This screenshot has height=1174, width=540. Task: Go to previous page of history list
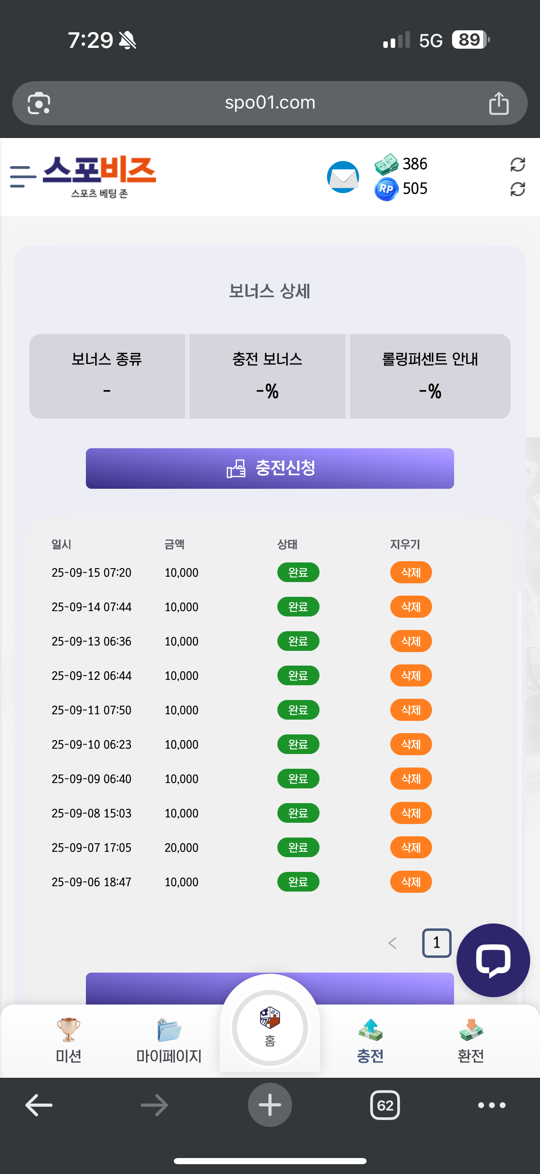(x=392, y=943)
